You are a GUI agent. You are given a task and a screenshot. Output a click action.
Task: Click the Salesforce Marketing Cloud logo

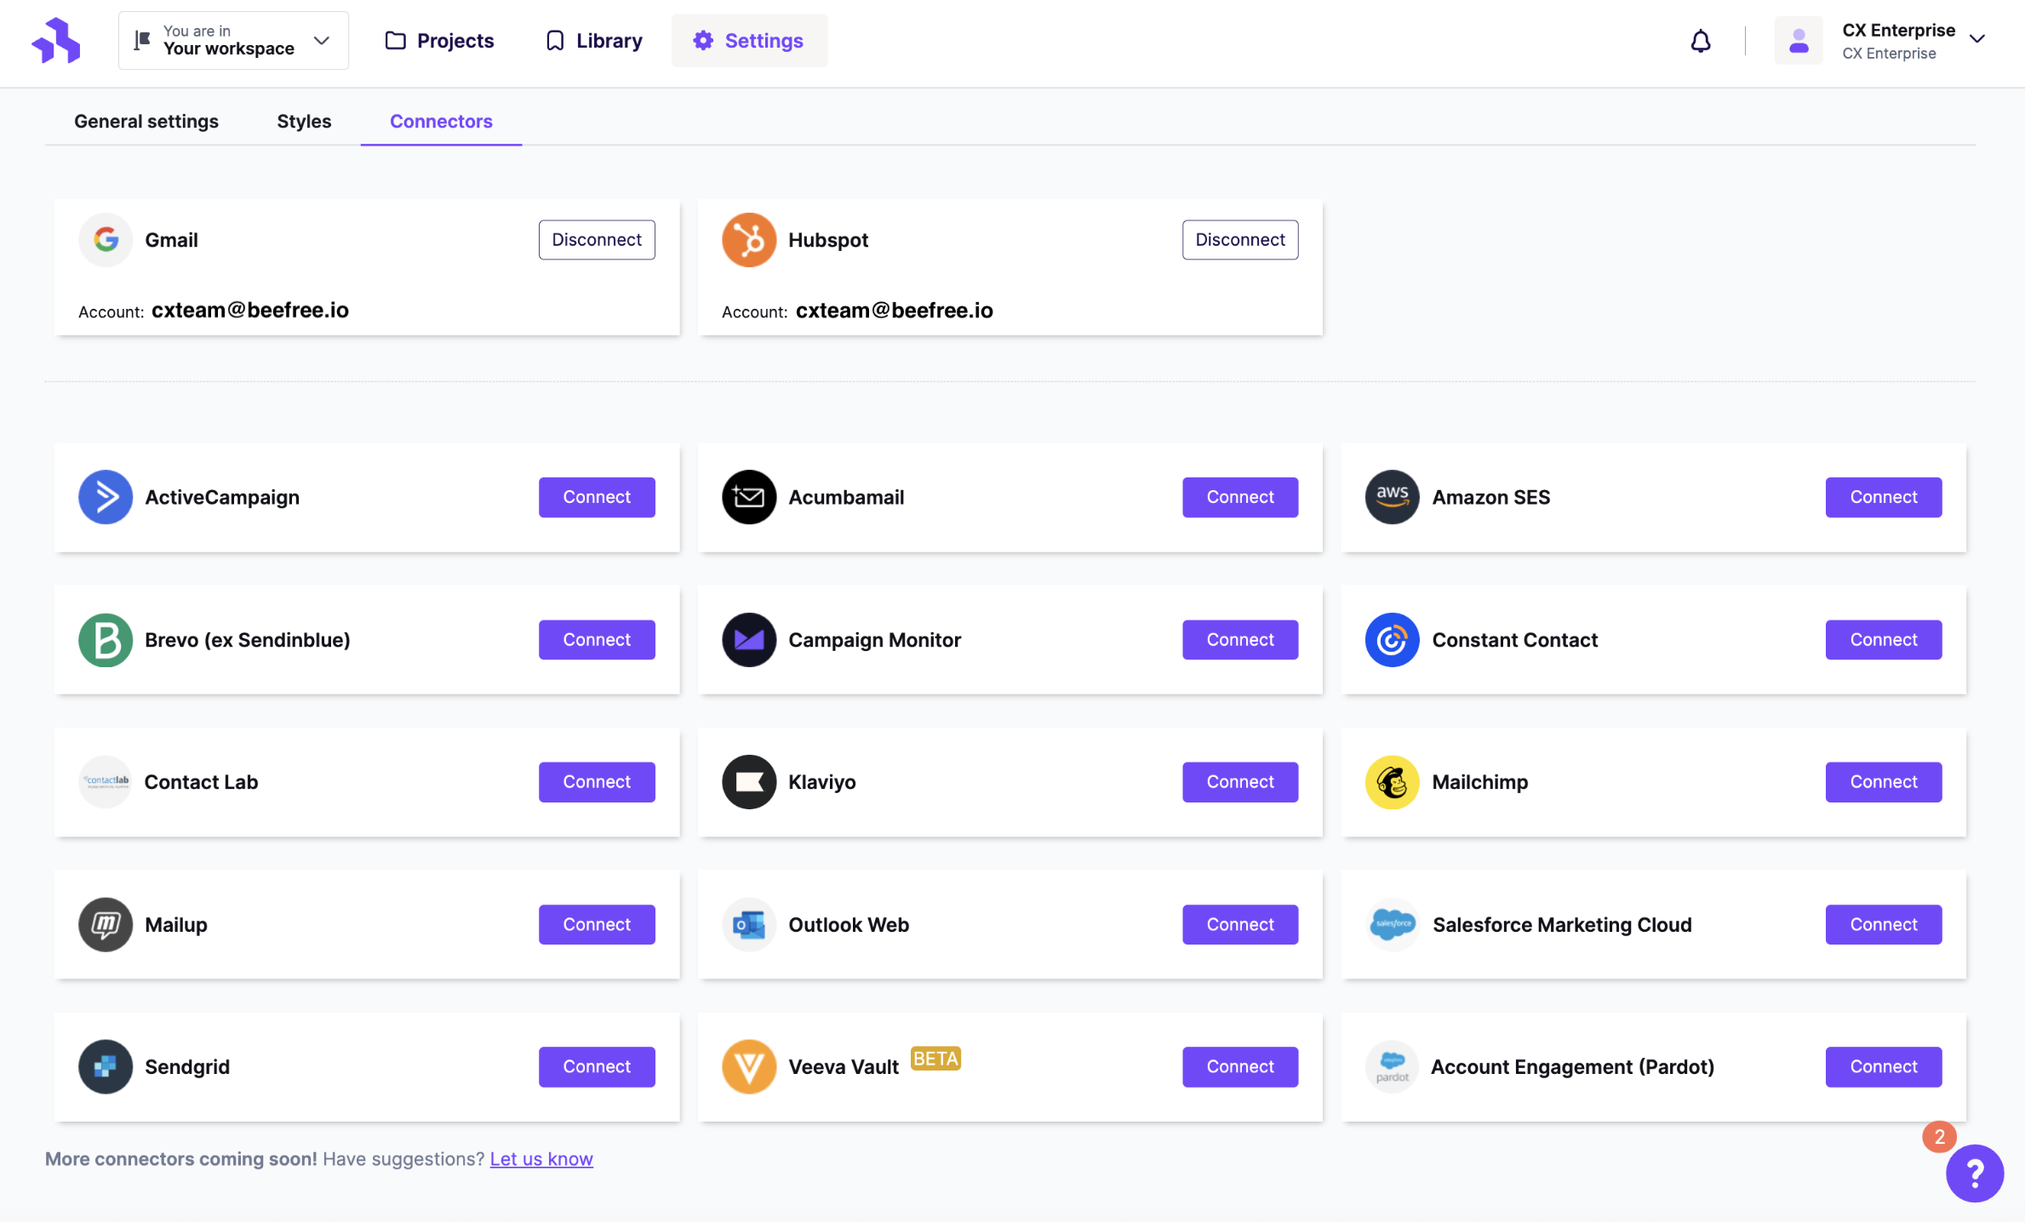[1392, 924]
